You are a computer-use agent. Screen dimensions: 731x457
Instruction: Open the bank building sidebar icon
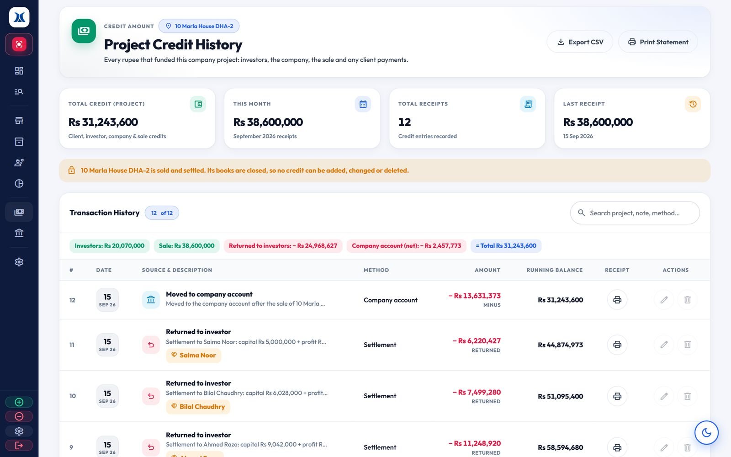[19, 233]
